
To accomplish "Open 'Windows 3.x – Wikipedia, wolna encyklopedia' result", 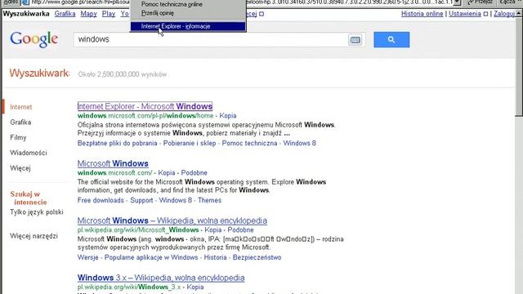I will [x=161, y=278].
